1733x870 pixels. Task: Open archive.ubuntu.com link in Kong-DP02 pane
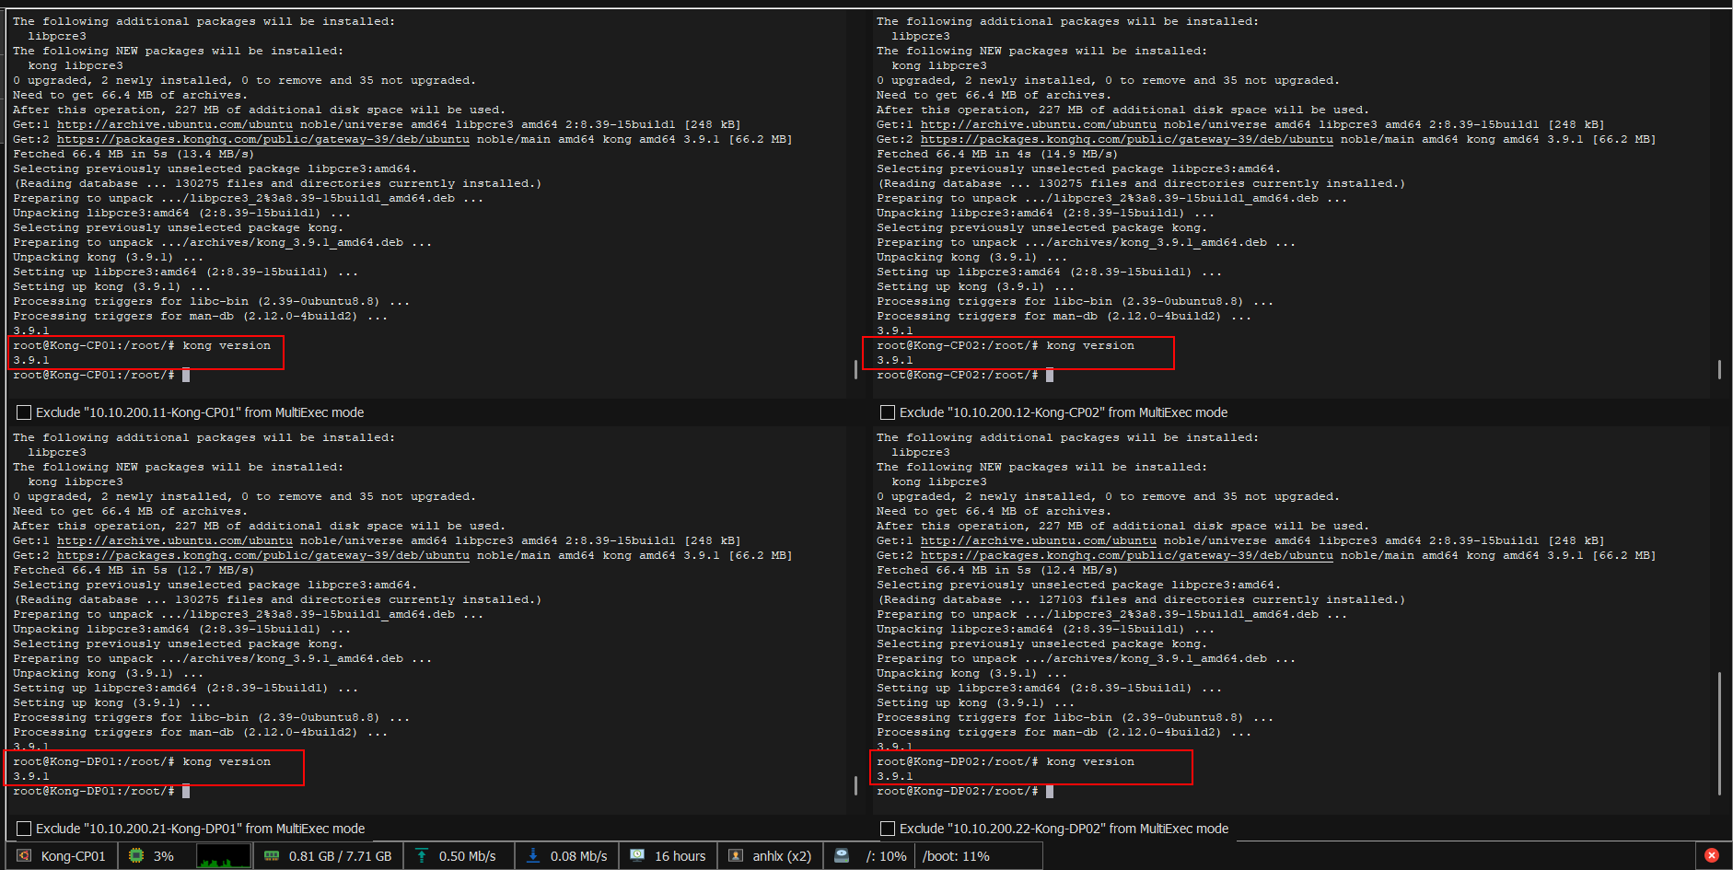click(1039, 540)
